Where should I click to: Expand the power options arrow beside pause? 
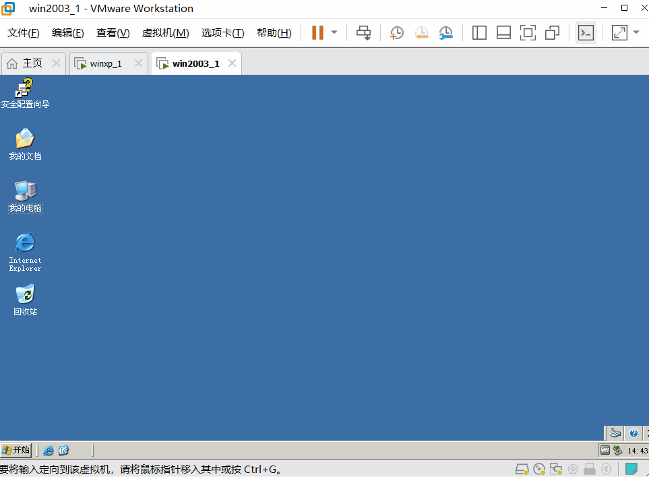tap(334, 33)
